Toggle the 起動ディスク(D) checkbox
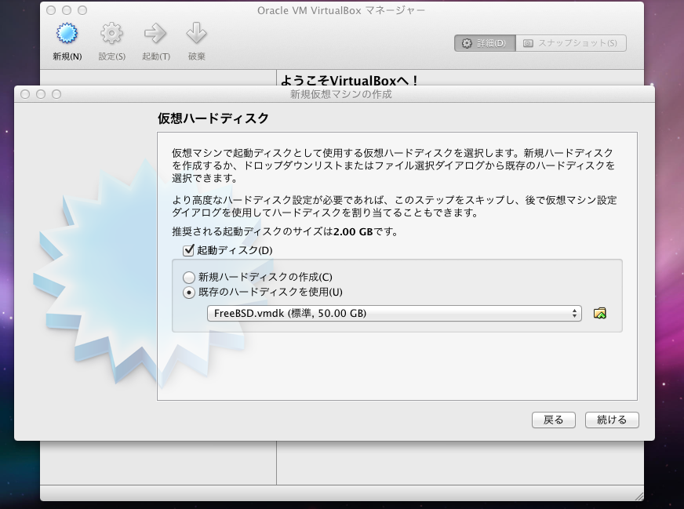The image size is (684, 509). click(188, 250)
